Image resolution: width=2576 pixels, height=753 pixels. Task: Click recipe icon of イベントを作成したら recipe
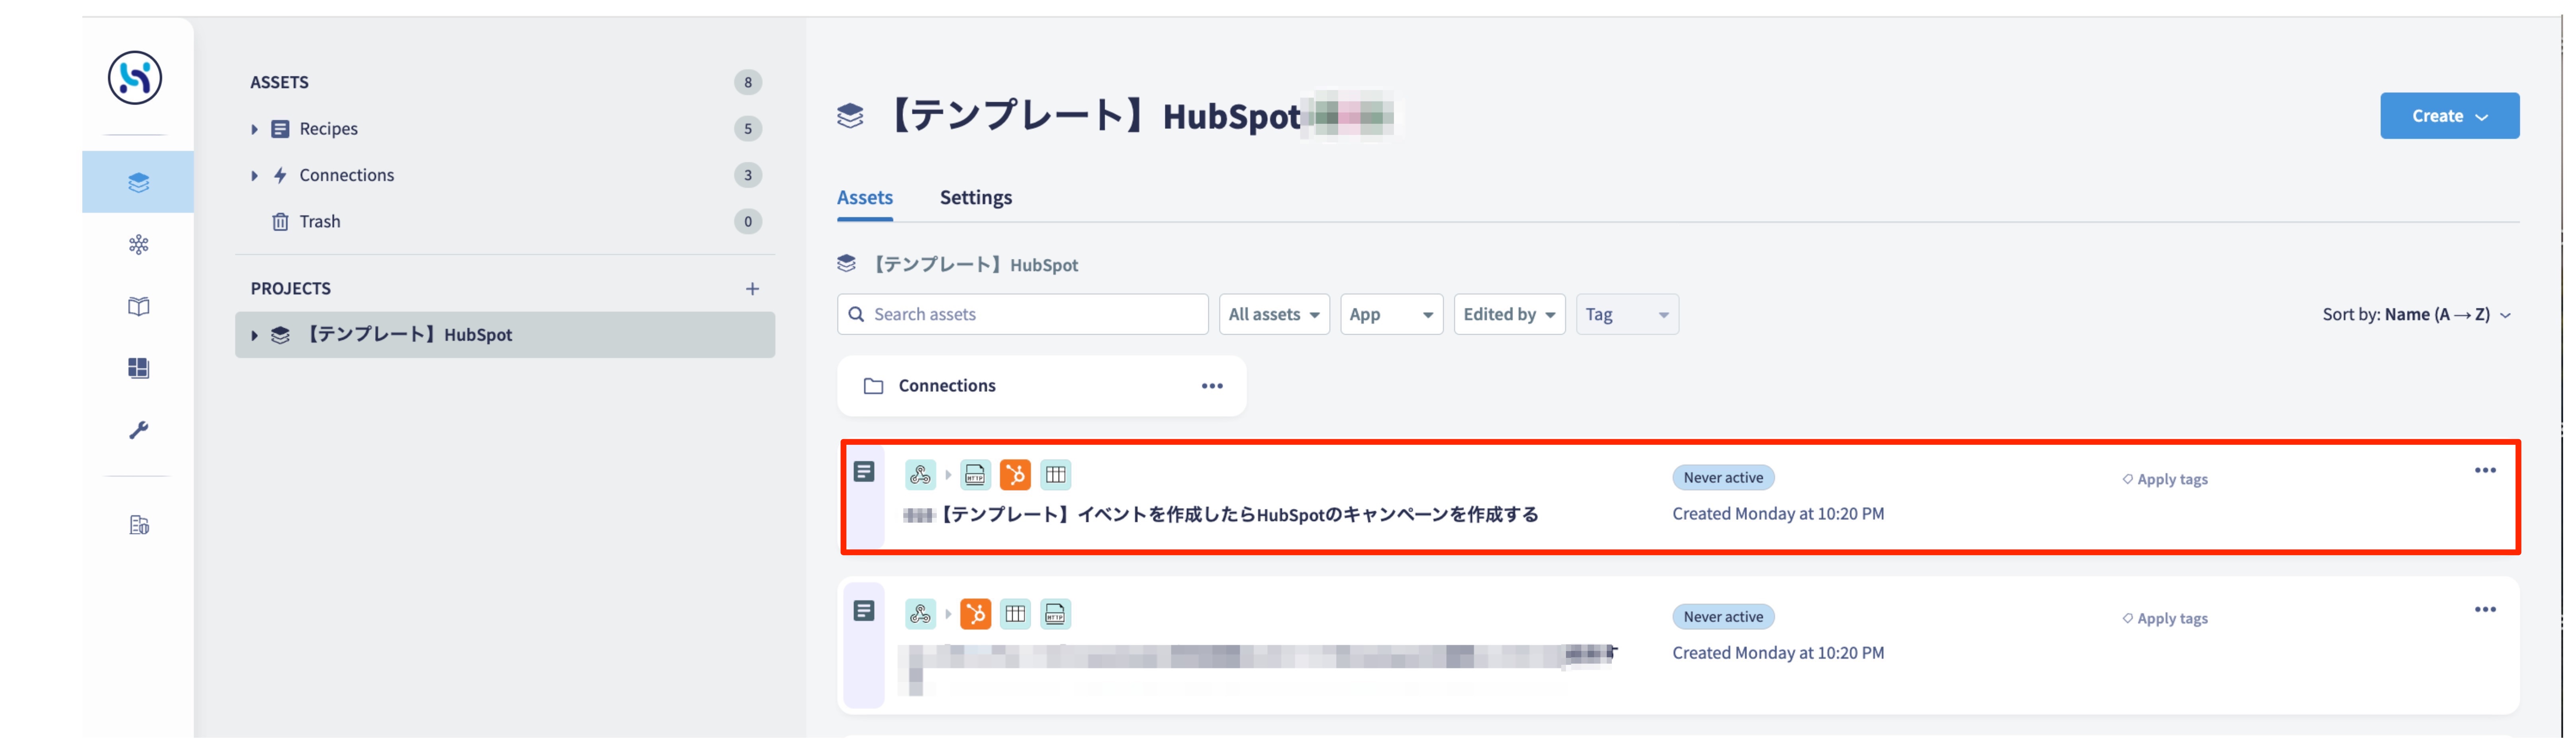click(x=864, y=471)
